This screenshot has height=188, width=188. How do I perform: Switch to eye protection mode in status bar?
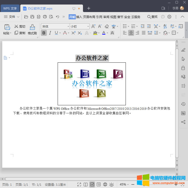point(112,184)
